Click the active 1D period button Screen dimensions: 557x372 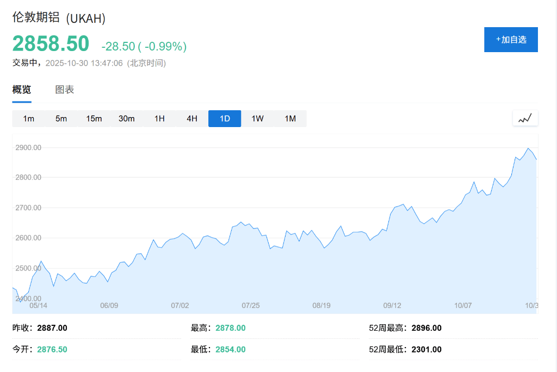pyautogui.click(x=225, y=118)
